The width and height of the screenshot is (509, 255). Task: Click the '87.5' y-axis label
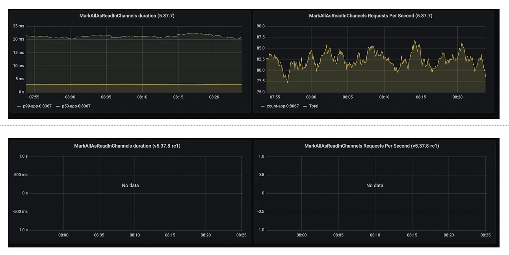click(x=260, y=37)
